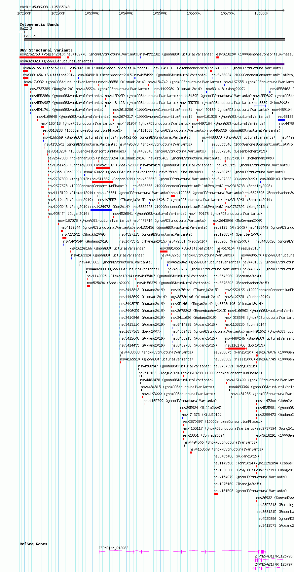Image resolution: width=294 pixels, height=572 pixels.
Task: Select esv2670397 (1000GenomesConsortiumPhase1) label
Action: [x=223, y=421]
